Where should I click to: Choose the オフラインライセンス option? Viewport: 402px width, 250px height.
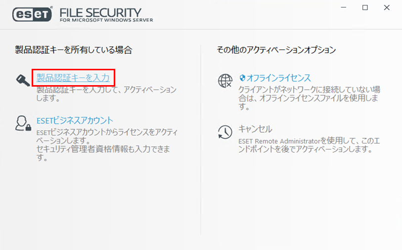coord(278,78)
